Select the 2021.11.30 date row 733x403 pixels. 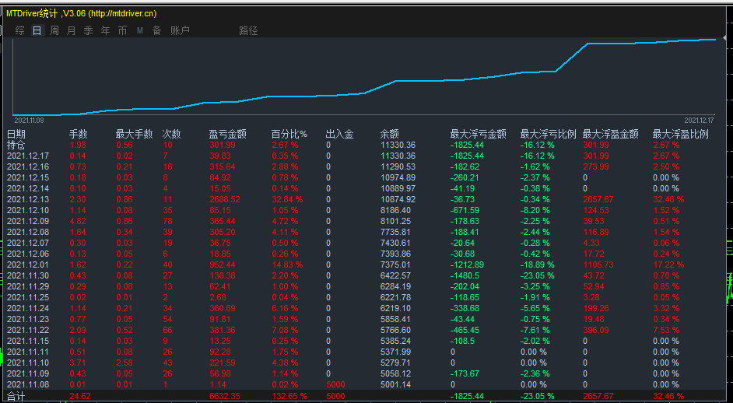point(28,275)
